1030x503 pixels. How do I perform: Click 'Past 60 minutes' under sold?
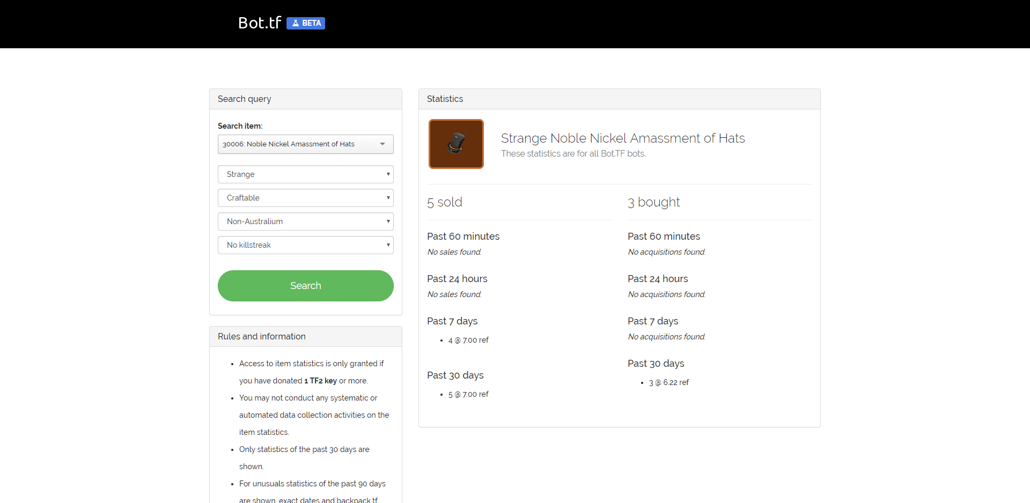[463, 236]
